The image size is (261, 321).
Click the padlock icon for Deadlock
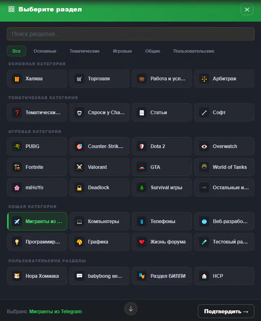pyautogui.click(x=79, y=188)
